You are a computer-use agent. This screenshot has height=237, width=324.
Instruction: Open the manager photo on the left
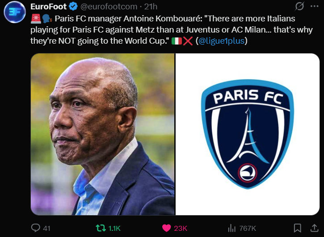[x=102, y=134]
